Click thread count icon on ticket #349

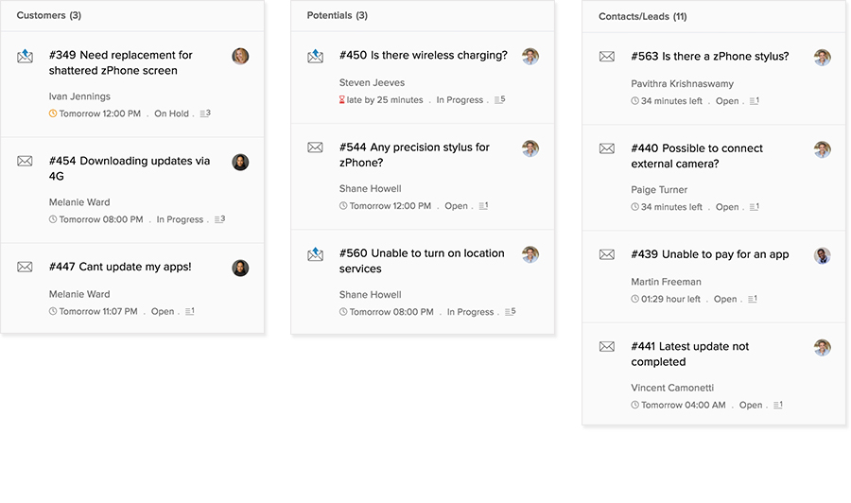click(x=205, y=113)
